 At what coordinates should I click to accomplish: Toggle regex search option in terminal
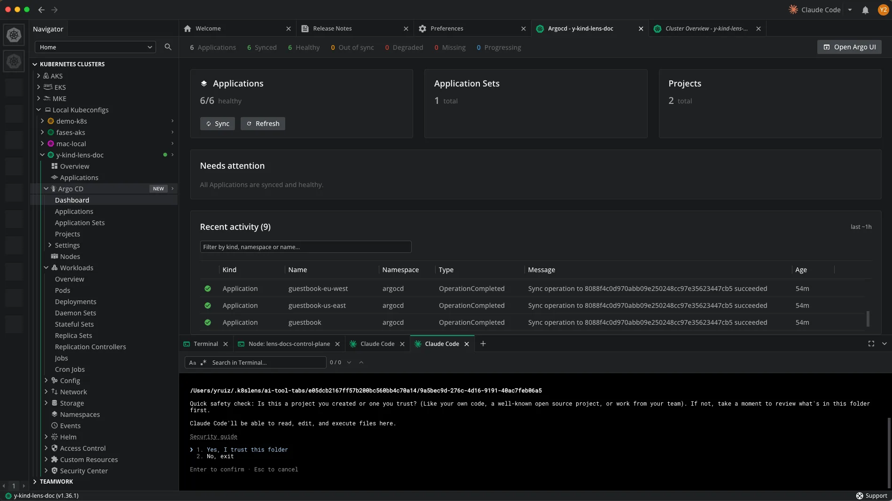tap(203, 362)
